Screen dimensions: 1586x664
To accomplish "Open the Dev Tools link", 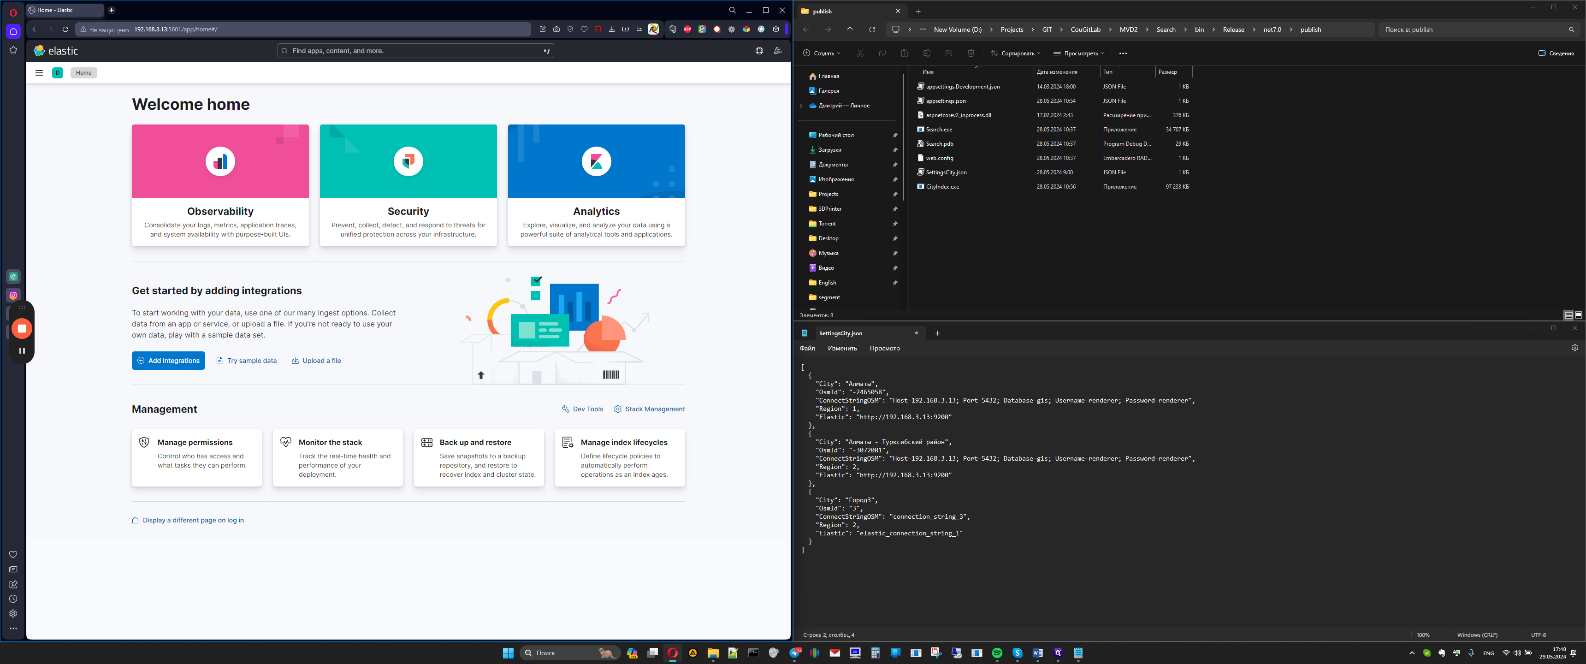I will 582,409.
